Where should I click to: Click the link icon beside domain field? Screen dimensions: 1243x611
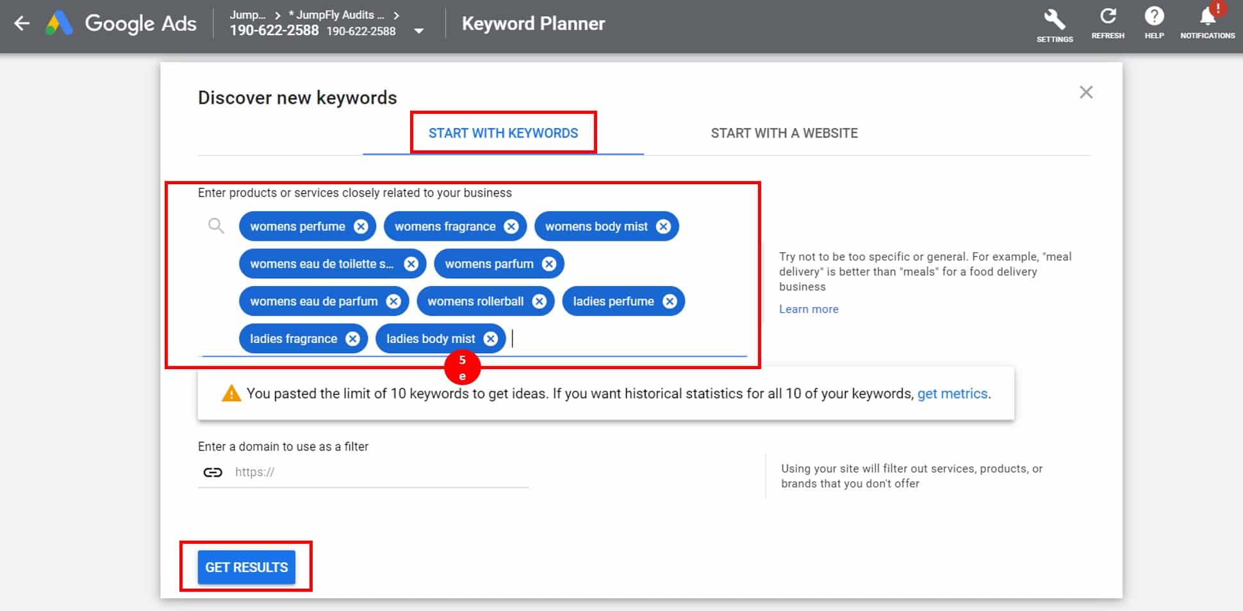point(213,472)
